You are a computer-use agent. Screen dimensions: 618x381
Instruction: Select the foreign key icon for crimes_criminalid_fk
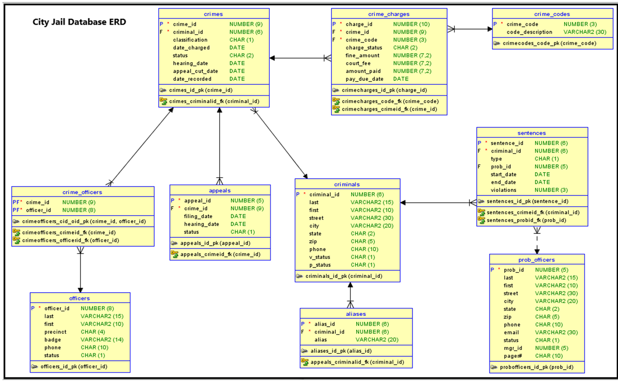pos(164,101)
